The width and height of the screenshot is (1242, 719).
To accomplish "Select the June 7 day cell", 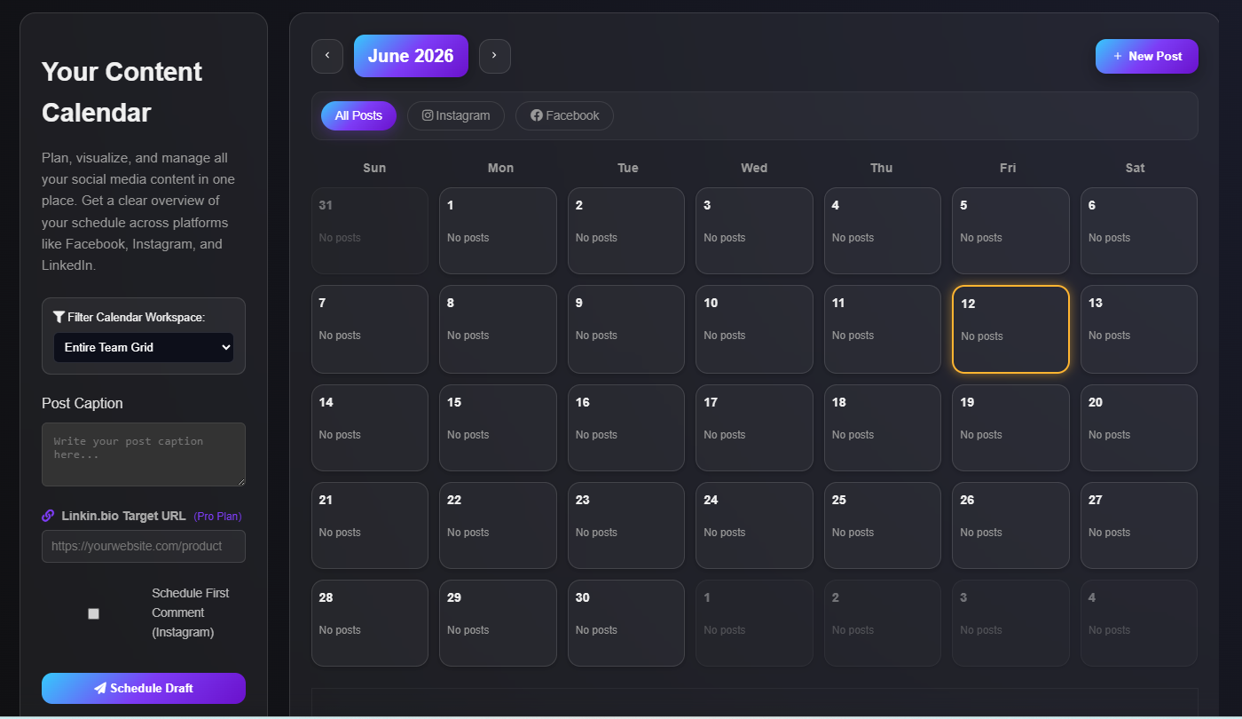I will tap(370, 329).
